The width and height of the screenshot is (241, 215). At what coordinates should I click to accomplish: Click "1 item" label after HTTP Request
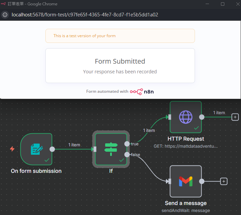(219, 113)
